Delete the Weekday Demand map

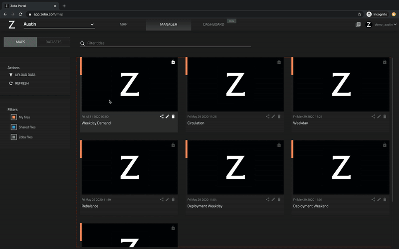173,117
